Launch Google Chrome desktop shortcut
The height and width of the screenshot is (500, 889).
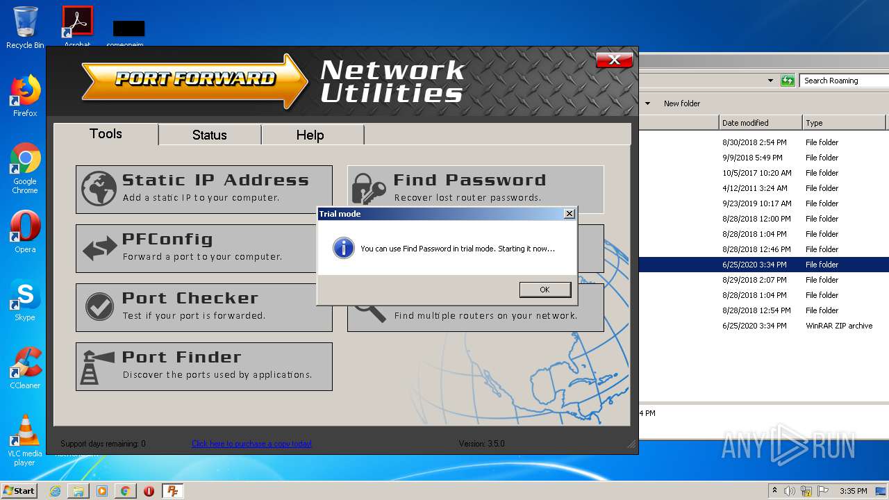coord(25,168)
